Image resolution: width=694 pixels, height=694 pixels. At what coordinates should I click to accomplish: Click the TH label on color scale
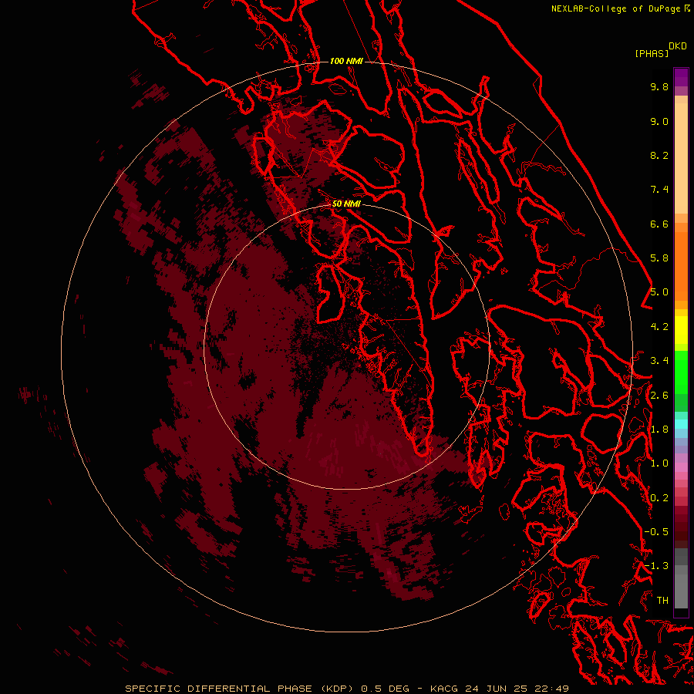pyautogui.click(x=662, y=601)
